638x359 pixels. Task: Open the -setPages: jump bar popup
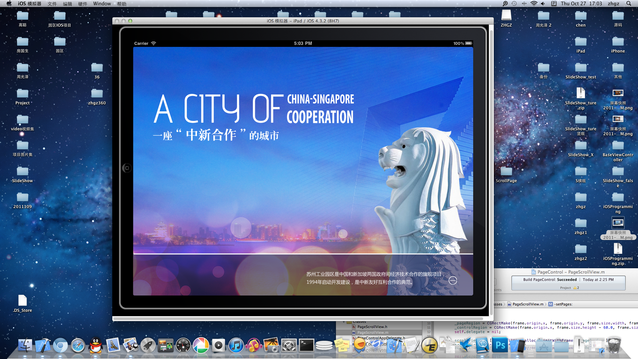click(x=563, y=304)
